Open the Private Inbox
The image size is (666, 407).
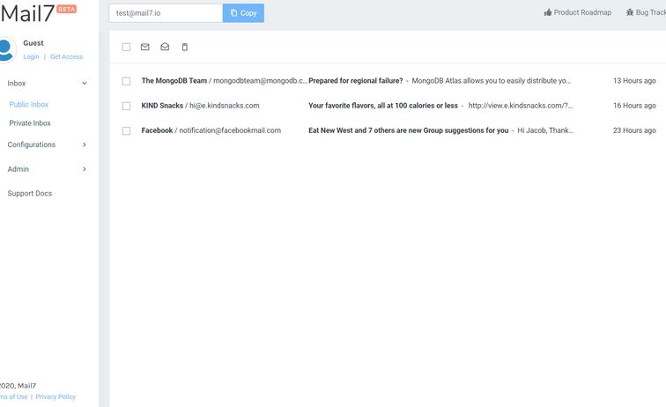coord(30,123)
